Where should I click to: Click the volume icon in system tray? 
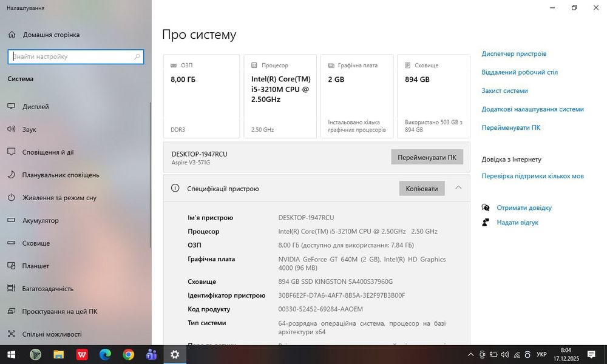pos(505,354)
